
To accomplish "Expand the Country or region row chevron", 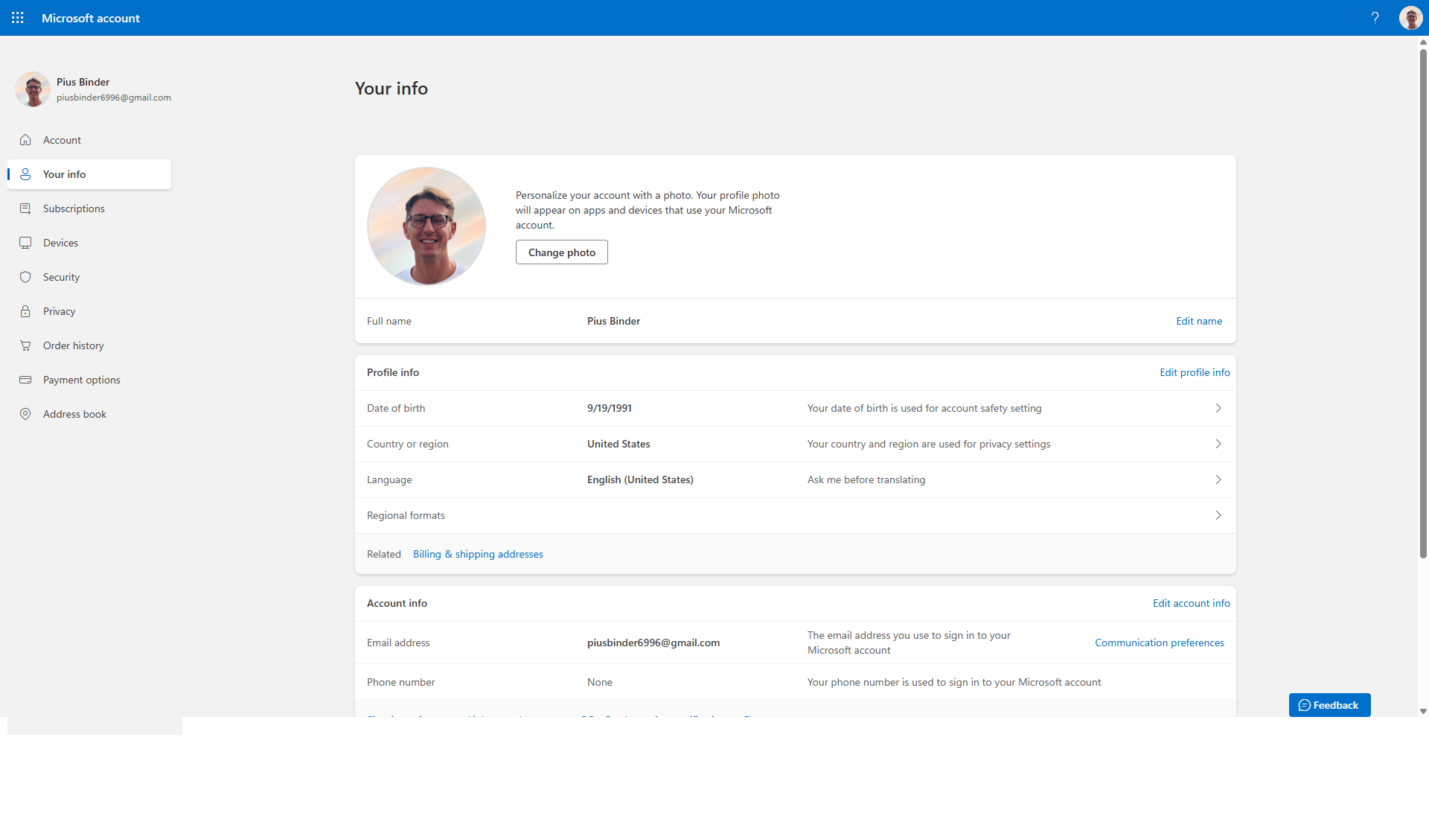I will (1218, 444).
